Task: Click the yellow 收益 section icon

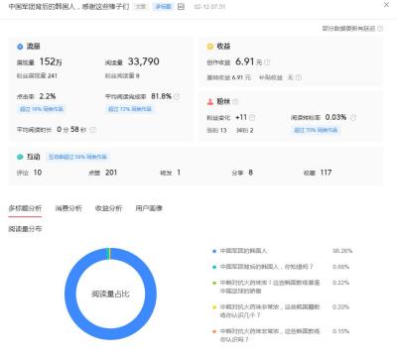Action: [209, 47]
